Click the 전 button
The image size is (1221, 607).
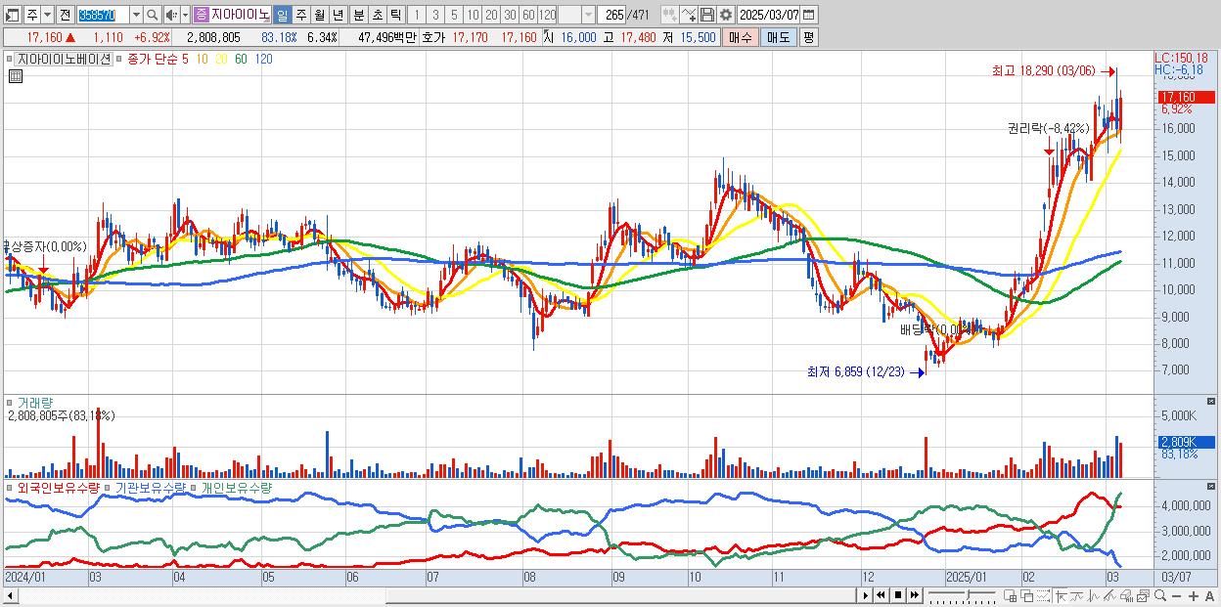[65, 15]
